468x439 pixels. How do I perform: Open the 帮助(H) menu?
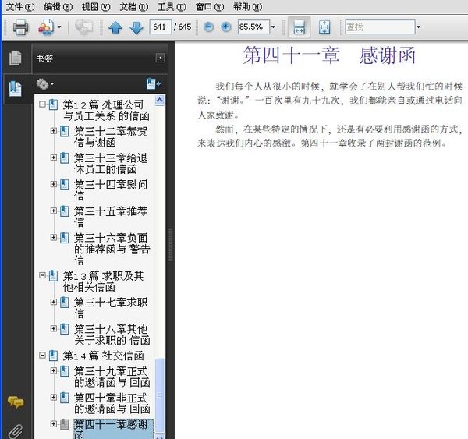point(248,6)
